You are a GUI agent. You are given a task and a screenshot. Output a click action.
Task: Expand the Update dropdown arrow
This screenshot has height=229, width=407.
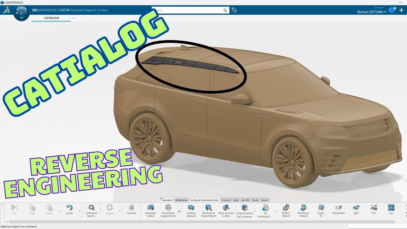(120, 211)
